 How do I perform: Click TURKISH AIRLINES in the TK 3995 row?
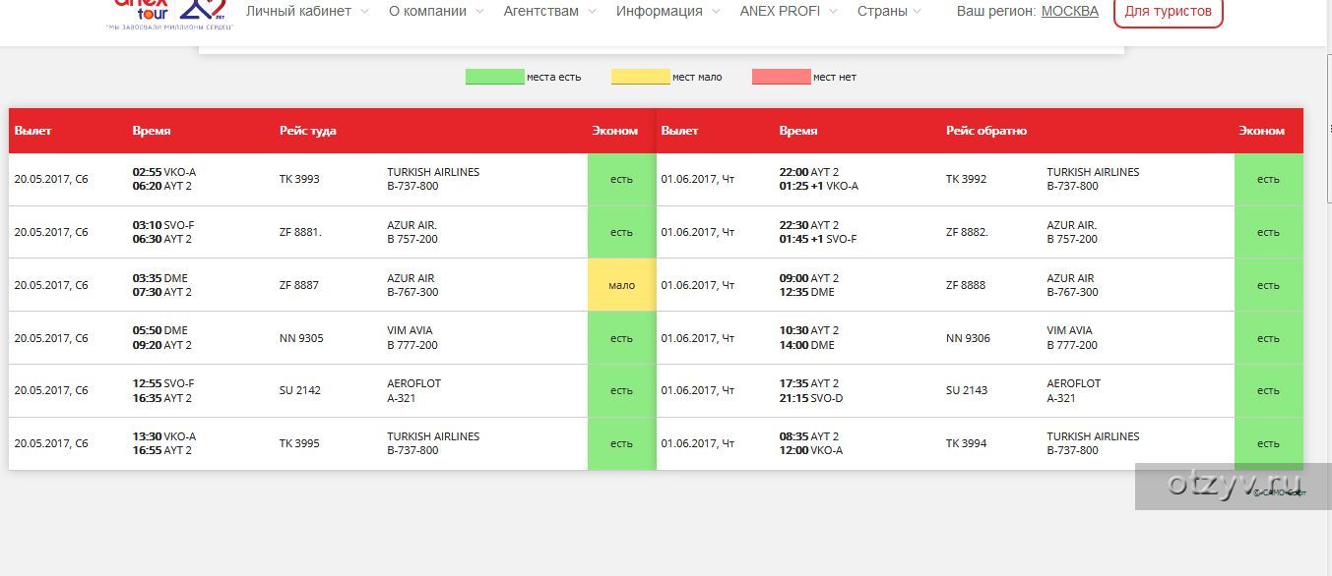tap(433, 436)
